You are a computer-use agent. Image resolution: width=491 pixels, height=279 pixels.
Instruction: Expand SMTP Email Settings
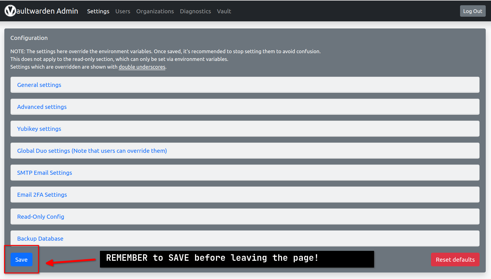(x=44, y=173)
